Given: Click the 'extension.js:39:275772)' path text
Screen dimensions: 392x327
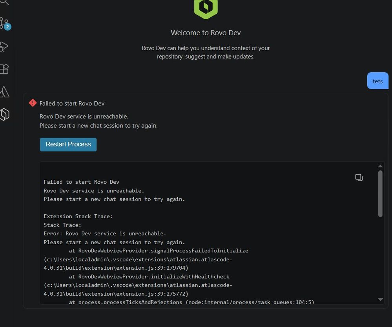Looking at the screenshot, I should pos(152,294).
